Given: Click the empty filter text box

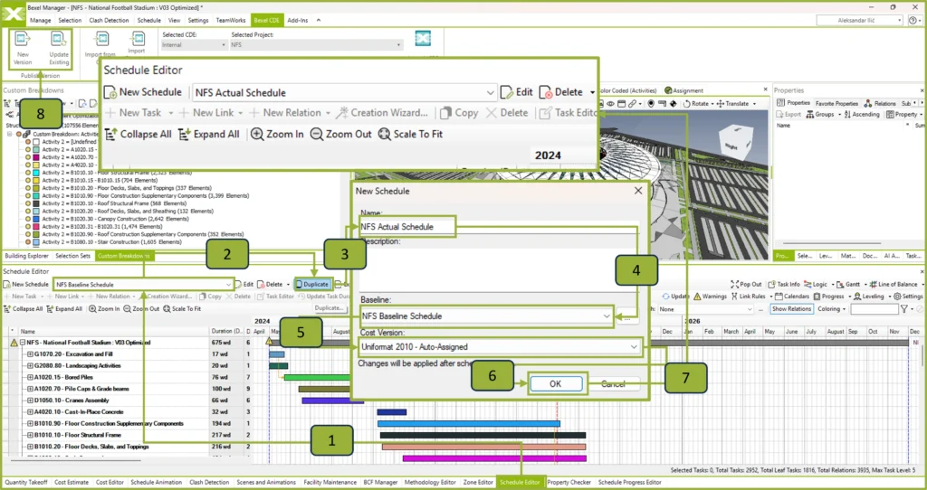Looking at the screenshot, I should pyautogui.click(x=874, y=309).
